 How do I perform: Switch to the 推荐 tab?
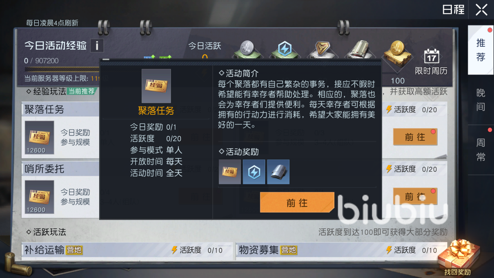click(x=481, y=50)
